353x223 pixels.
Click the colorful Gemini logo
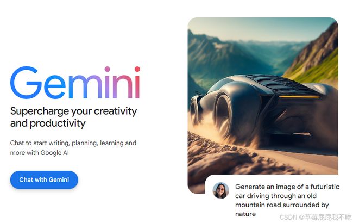coord(75,83)
